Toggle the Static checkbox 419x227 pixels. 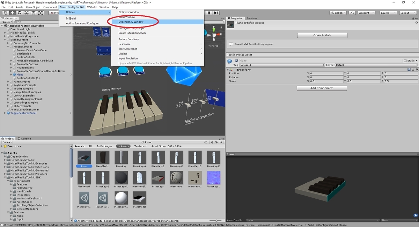tap(405, 61)
